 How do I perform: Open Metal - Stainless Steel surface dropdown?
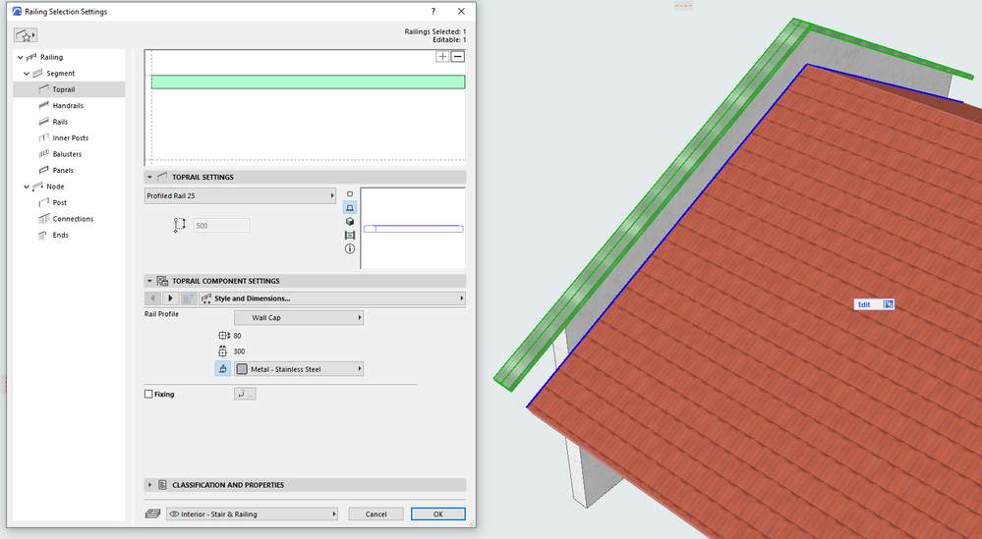(x=299, y=369)
